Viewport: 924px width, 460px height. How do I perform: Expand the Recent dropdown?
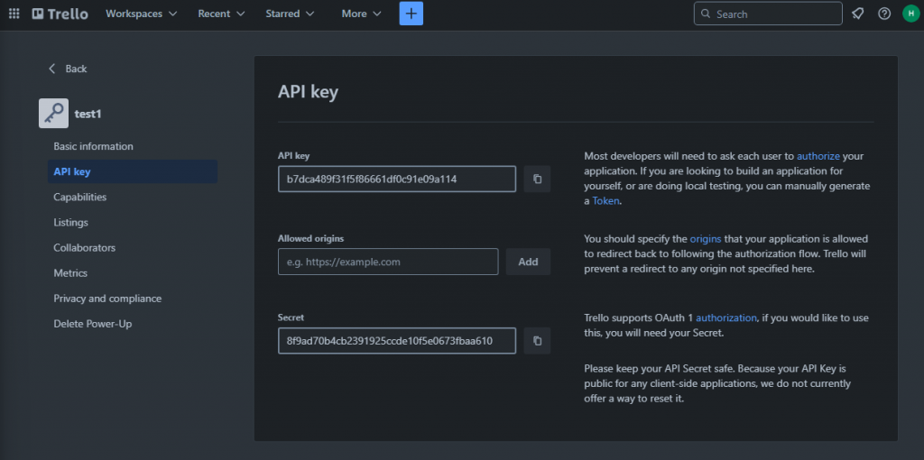(221, 14)
